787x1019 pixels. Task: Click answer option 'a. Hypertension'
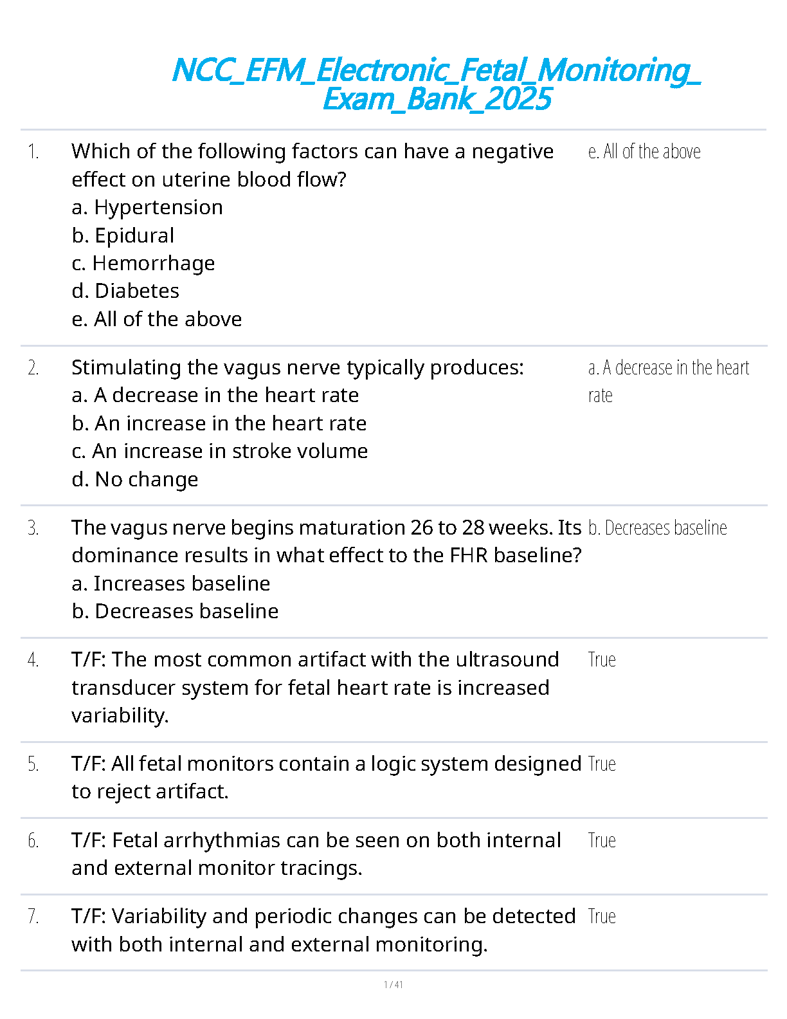point(147,207)
